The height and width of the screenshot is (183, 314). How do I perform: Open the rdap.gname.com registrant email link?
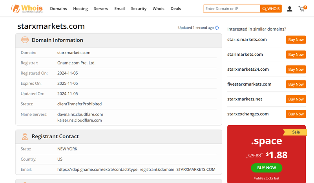(x=136, y=169)
